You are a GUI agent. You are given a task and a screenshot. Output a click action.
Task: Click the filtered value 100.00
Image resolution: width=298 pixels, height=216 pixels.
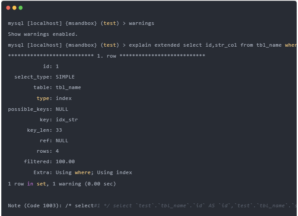[x=65, y=161]
